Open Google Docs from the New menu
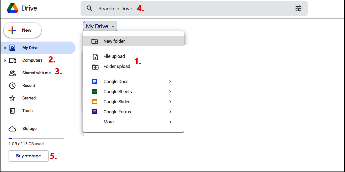345x172 pixels. click(x=116, y=81)
